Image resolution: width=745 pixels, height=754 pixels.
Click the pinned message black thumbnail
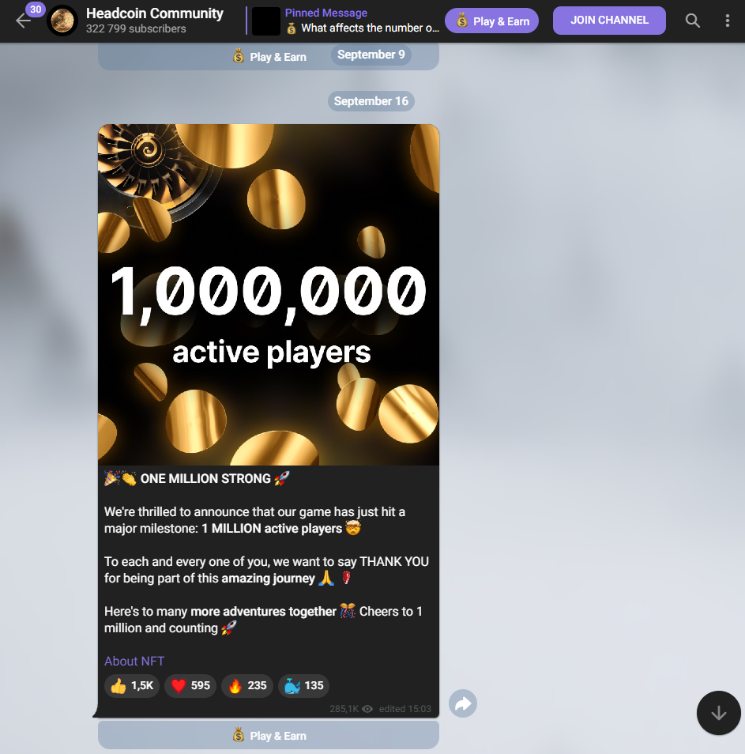tap(265, 21)
